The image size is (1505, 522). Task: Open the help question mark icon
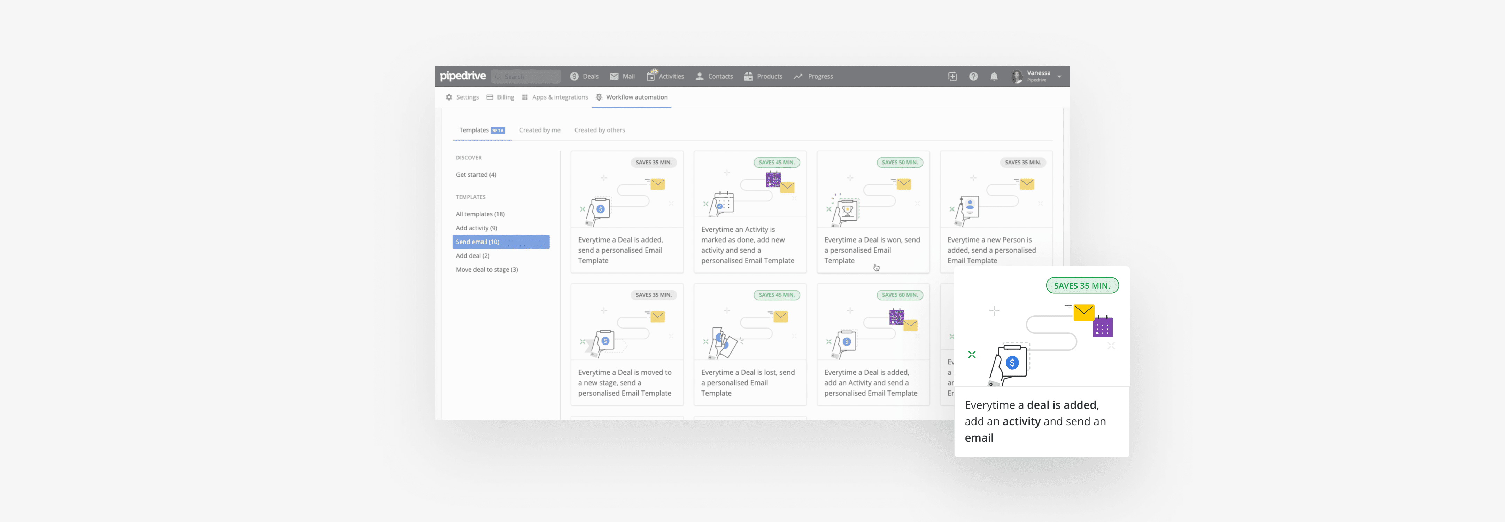point(973,77)
